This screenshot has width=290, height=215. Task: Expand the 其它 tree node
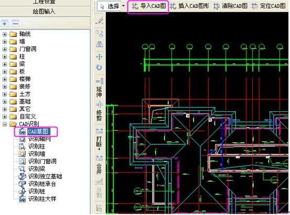5,109
